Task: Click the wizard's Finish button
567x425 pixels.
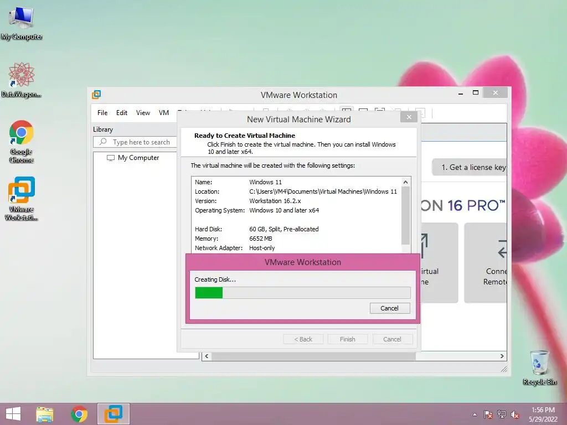Action: [348, 339]
